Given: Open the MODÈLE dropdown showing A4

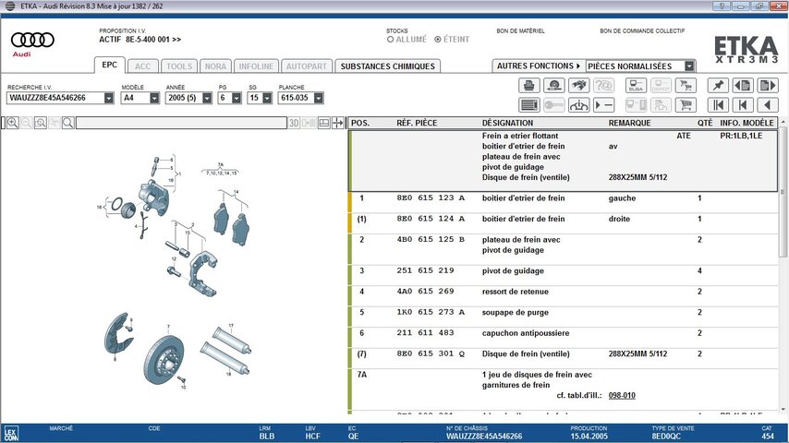Looking at the screenshot, I should [x=154, y=98].
